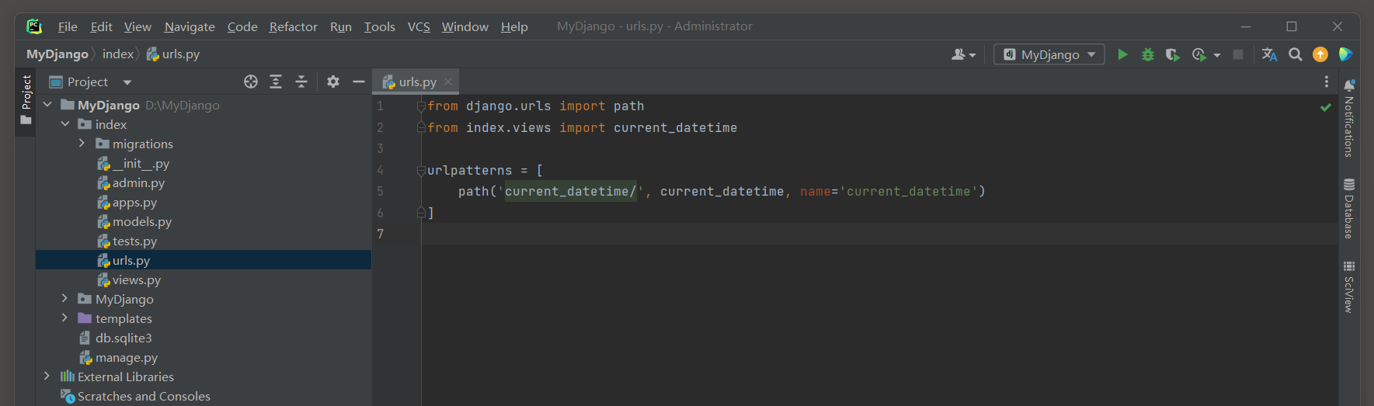The width and height of the screenshot is (1374, 406).
Task: Open MyDjango run configuration dropdown
Action: coord(1049,54)
